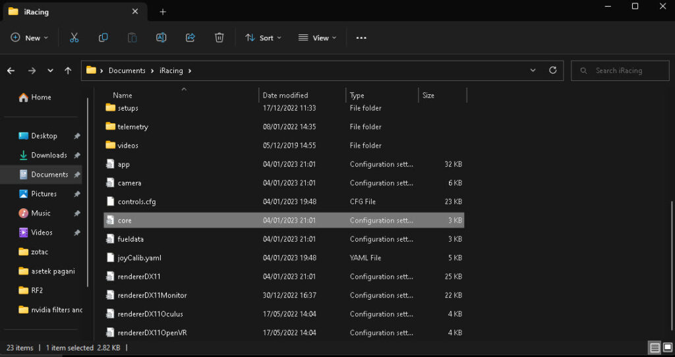Close the iRacing tab
Viewport: 675px width, 357px height.
135,12
